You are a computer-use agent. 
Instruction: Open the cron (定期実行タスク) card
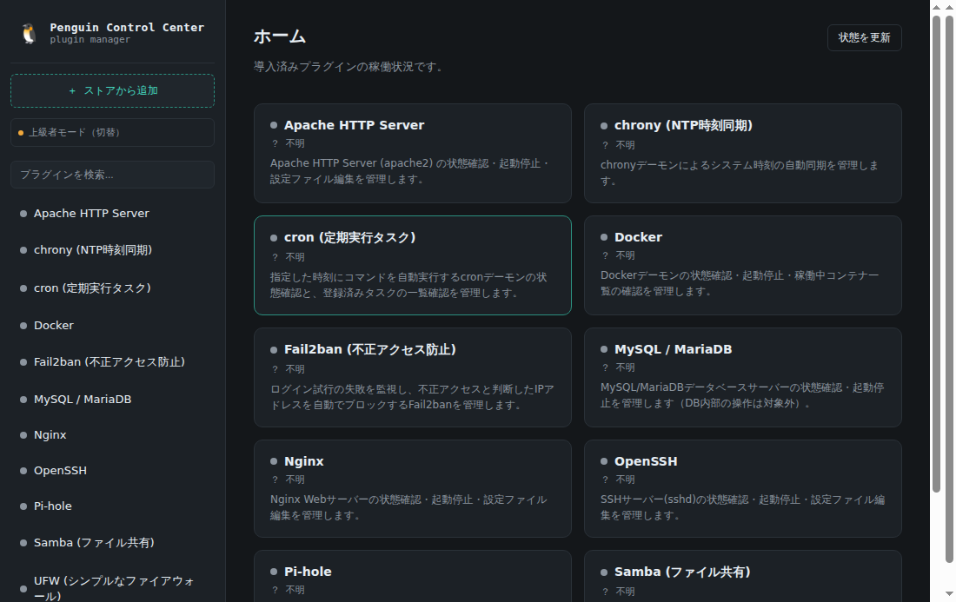pyautogui.click(x=412, y=265)
